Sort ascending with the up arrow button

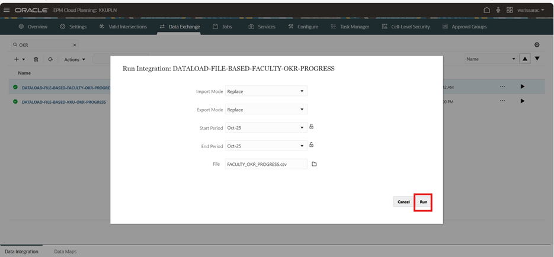(x=524, y=59)
